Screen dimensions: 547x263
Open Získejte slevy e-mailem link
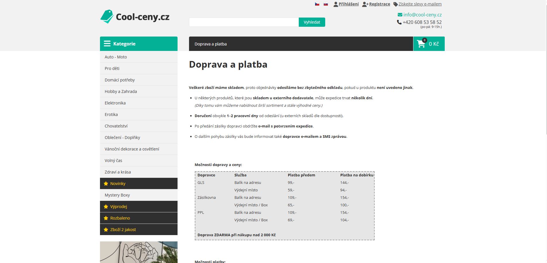pyautogui.click(x=420, y=4)
